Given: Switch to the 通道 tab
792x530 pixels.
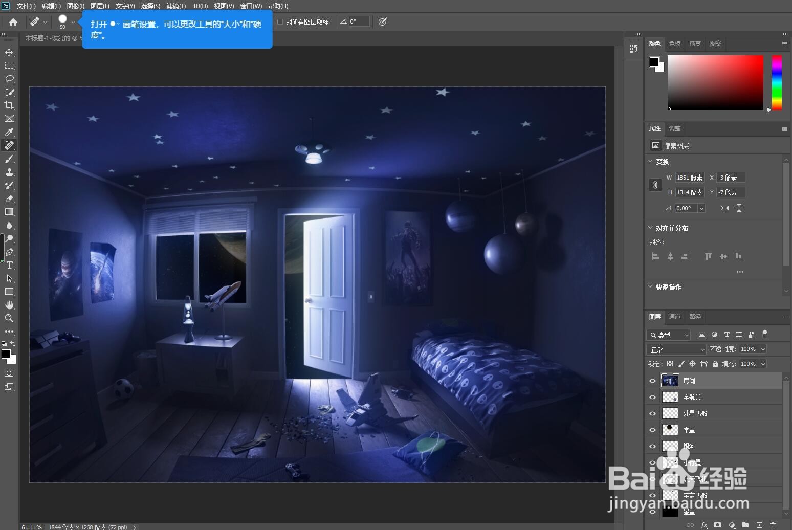Looking at the screenshot, I should (x=675, y=317).
